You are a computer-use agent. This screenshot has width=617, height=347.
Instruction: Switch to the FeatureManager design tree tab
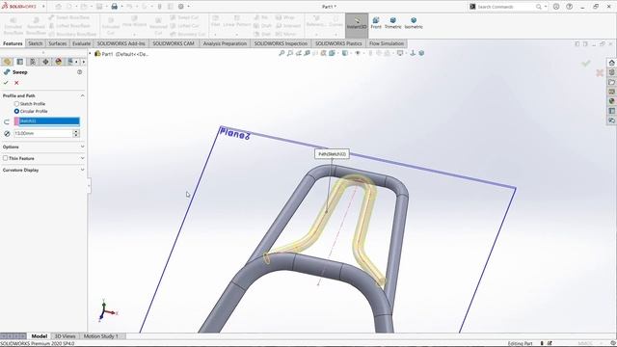click(x=7, y=62)
